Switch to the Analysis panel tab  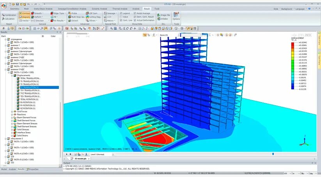12,169
